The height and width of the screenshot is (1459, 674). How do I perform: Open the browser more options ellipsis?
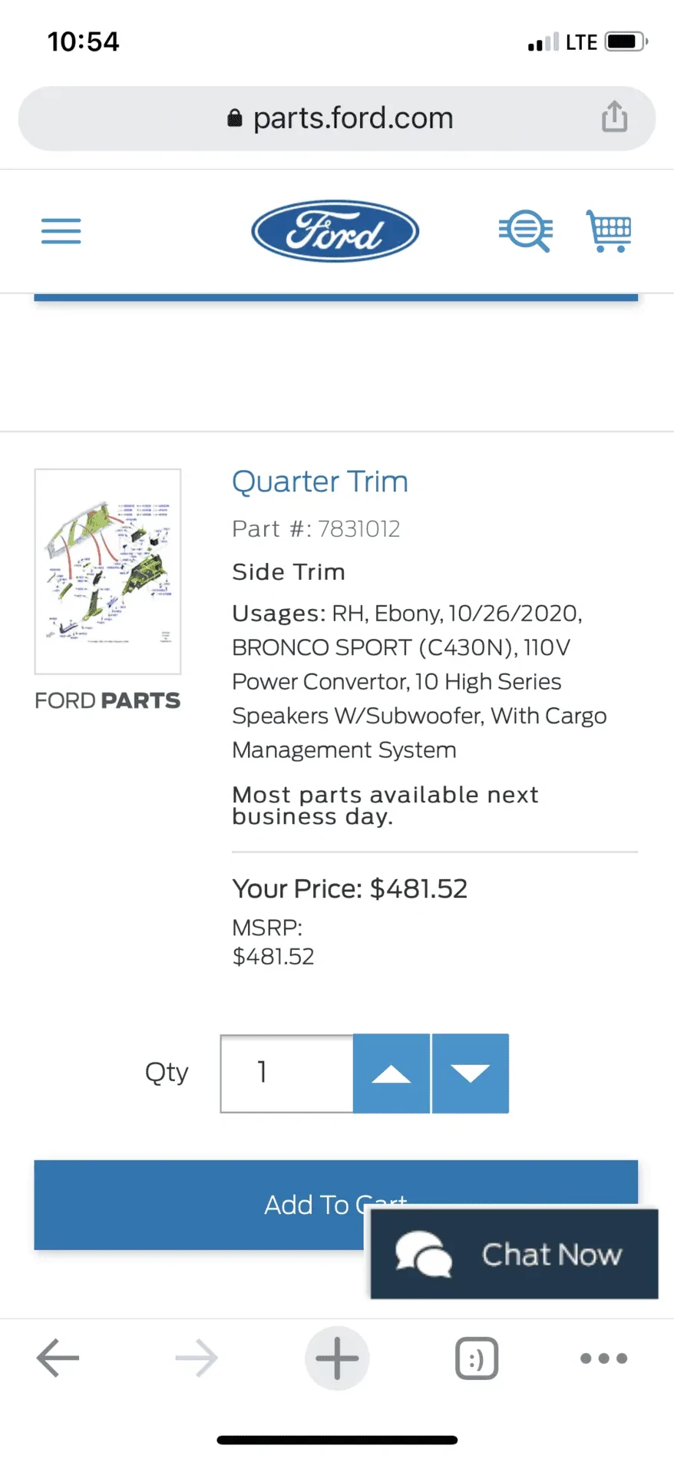tap(603, 1358)
